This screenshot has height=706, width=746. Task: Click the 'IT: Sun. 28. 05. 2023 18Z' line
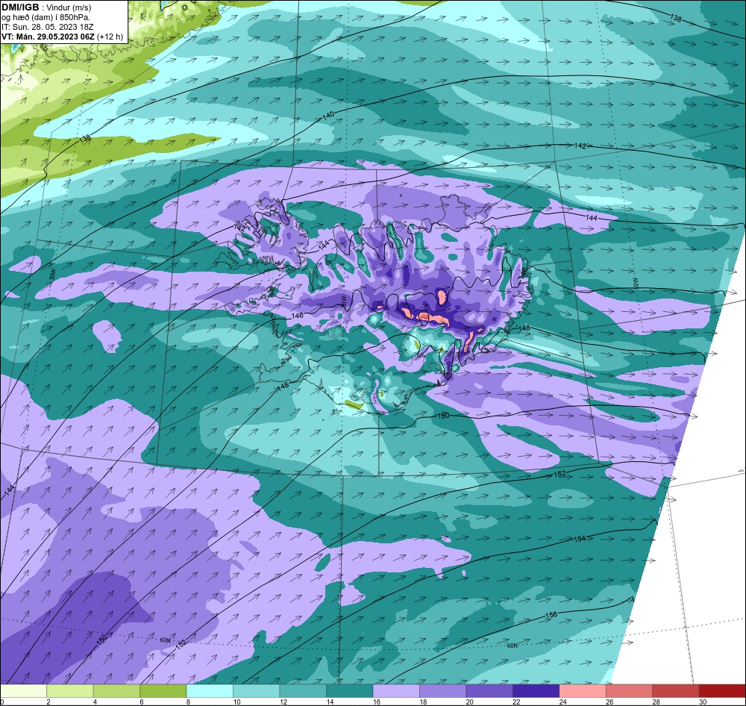pos(48,27)
